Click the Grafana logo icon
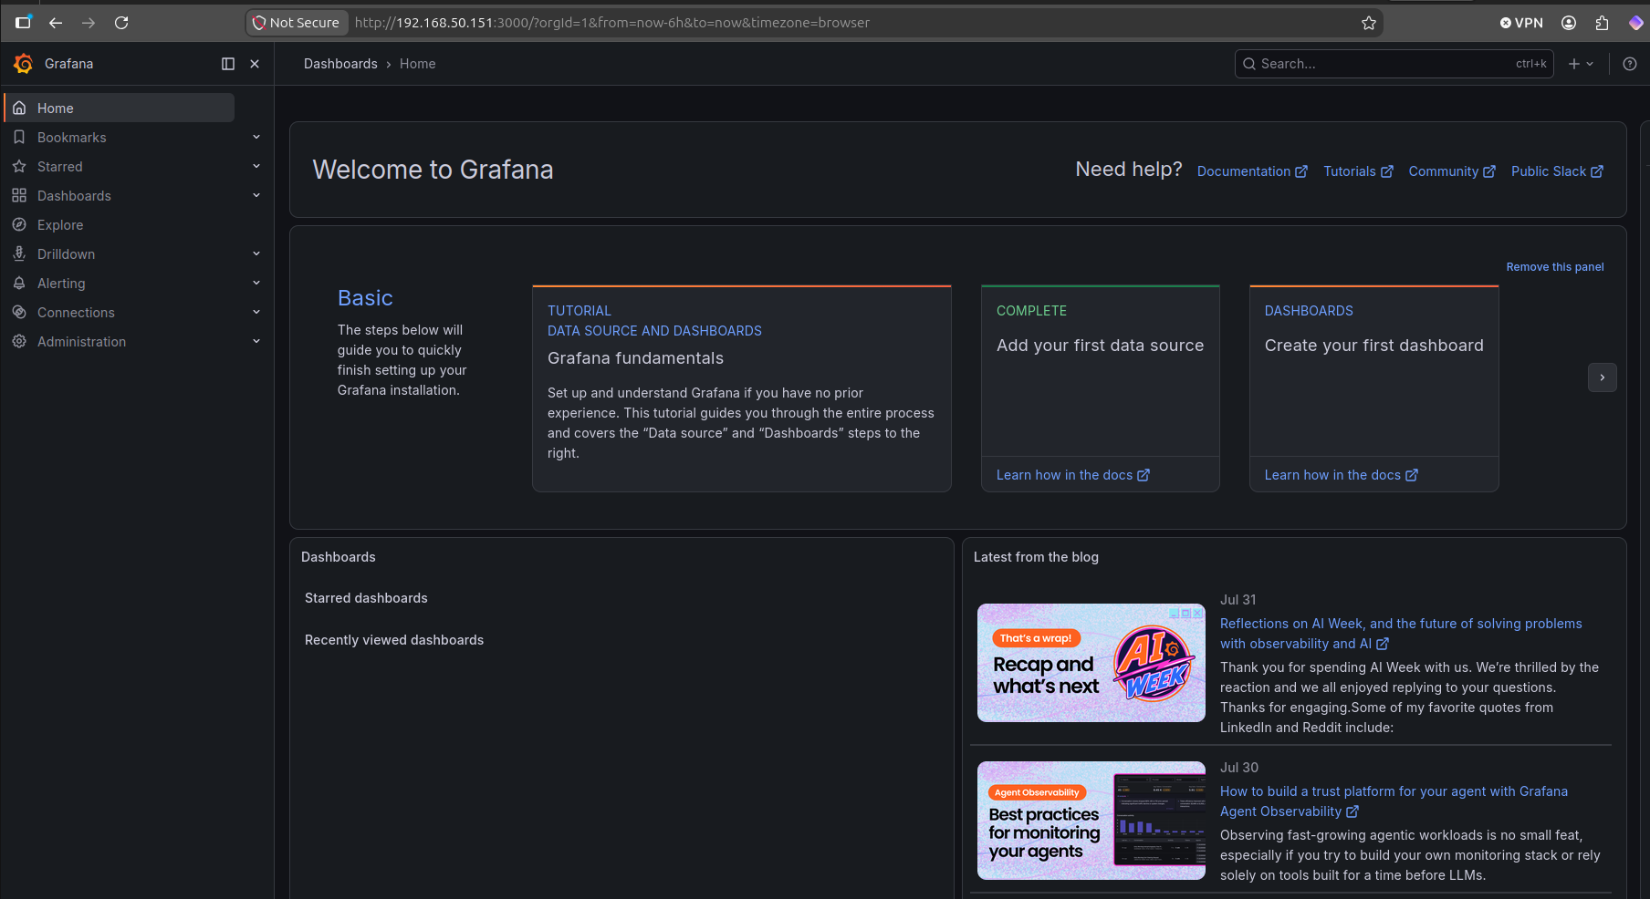Image resolution: width=1650 pixels, height=899 pixels. coord(24,64)
